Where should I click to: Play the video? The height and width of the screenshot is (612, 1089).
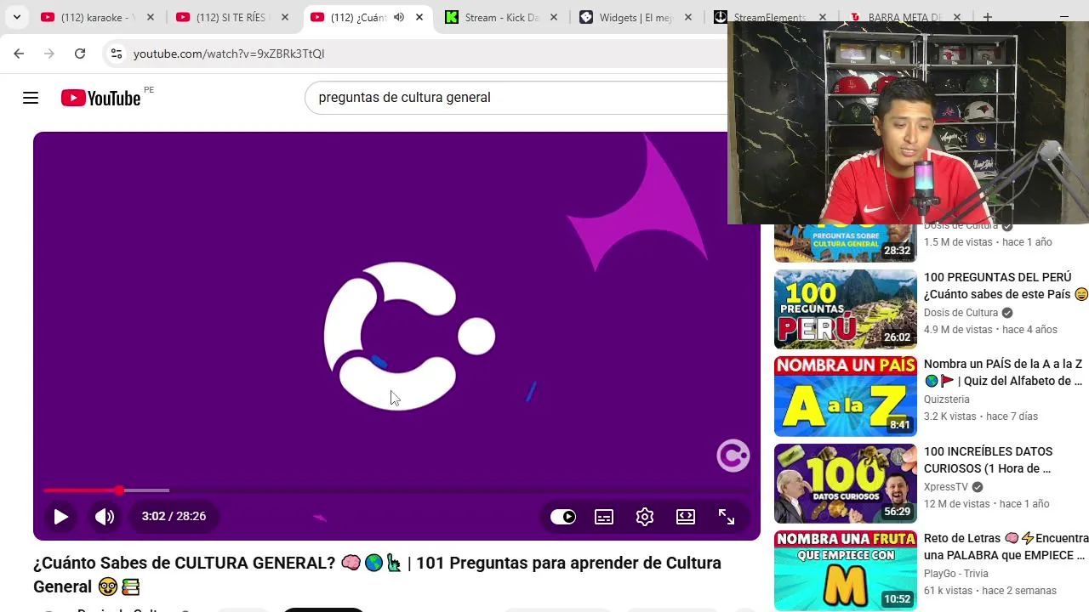tap(60, 517)
